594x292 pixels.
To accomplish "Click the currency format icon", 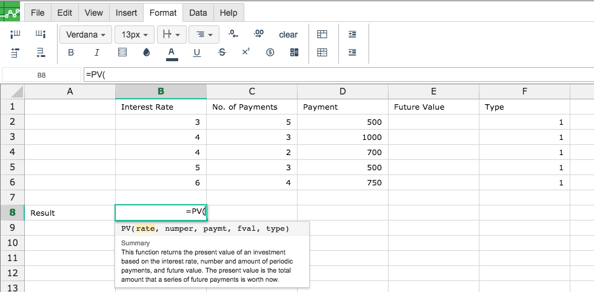I will [x=270, y=53].
